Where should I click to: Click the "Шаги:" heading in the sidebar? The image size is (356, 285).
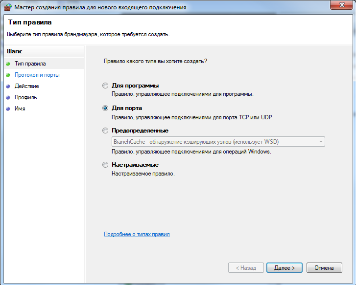pos(15,51)
